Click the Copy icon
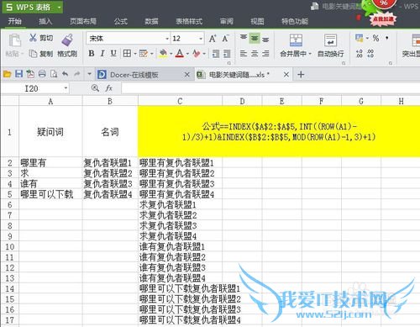This screenshot has width=420, height=327. pos(33,53)
